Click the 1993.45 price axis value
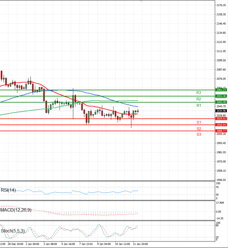 tap(221, 143)
